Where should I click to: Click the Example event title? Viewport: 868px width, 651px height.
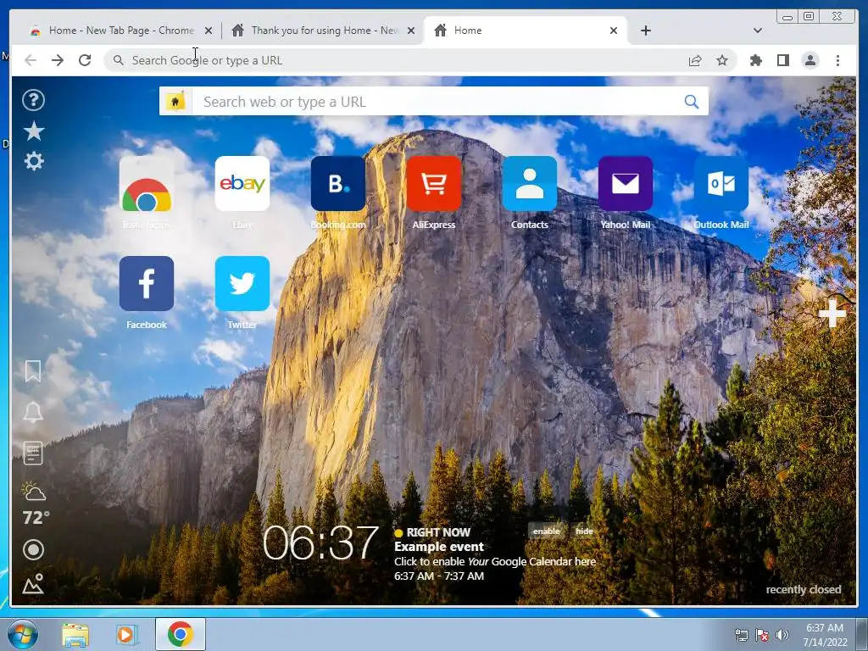(439, 547)
